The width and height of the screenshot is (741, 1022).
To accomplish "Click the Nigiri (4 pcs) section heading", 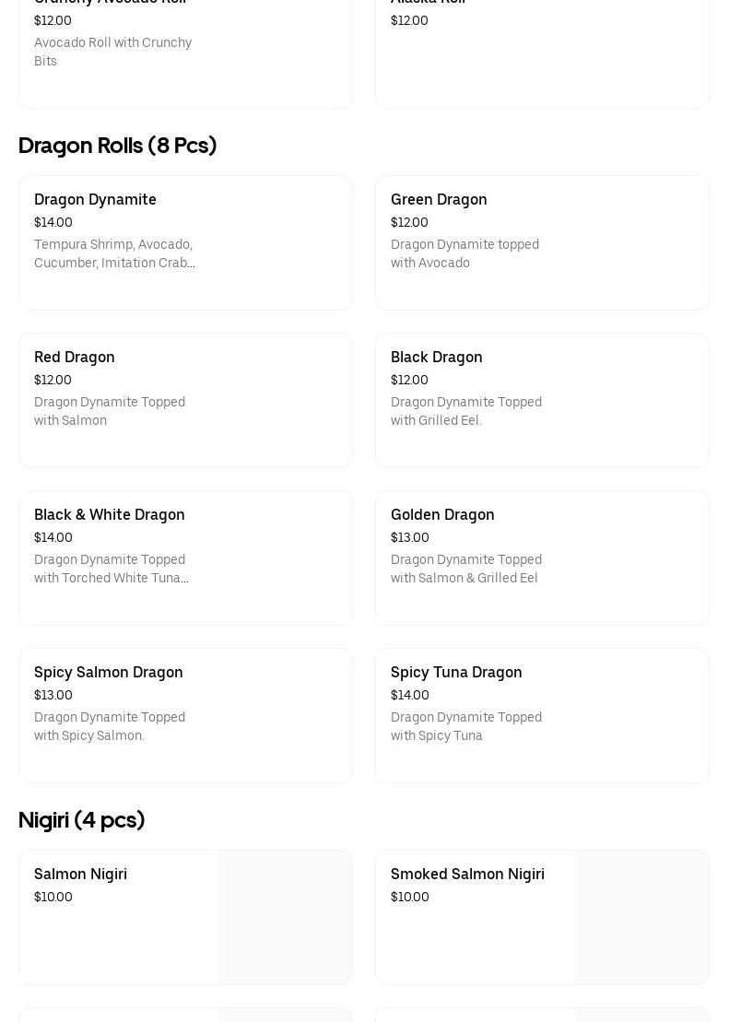I will (81, 820).
